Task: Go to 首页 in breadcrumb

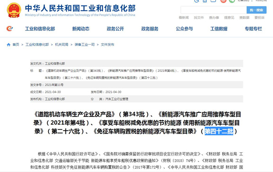Action: click(x=16, y=45)
